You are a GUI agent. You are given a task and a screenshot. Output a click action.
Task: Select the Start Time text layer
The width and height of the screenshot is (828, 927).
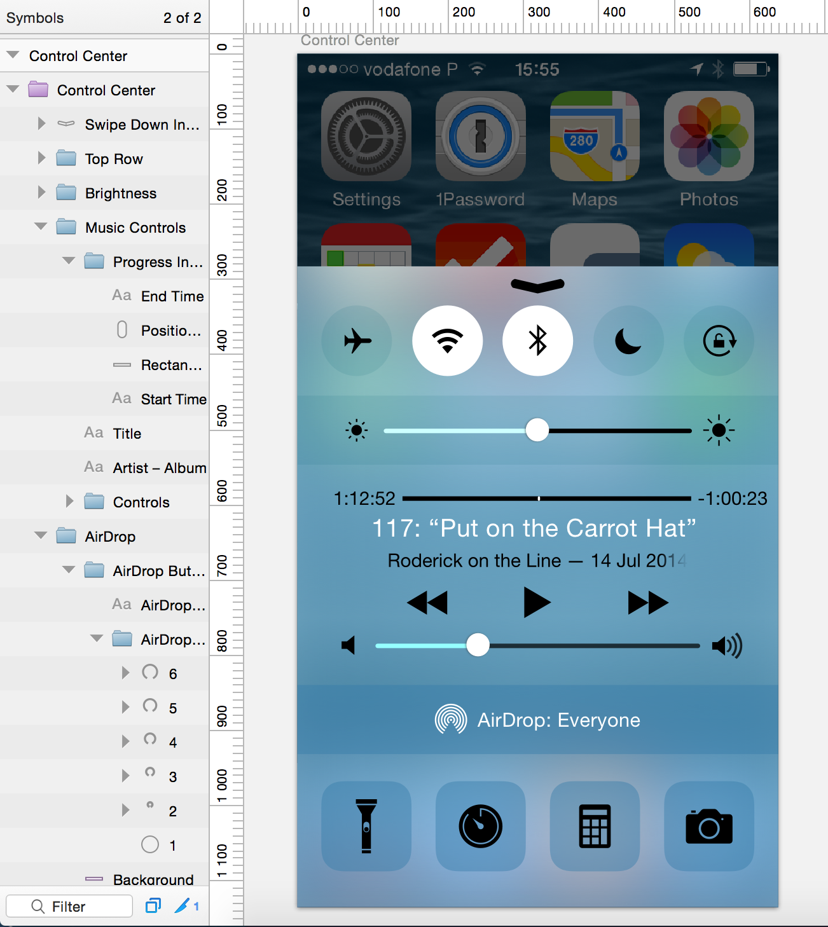[104, 399]
